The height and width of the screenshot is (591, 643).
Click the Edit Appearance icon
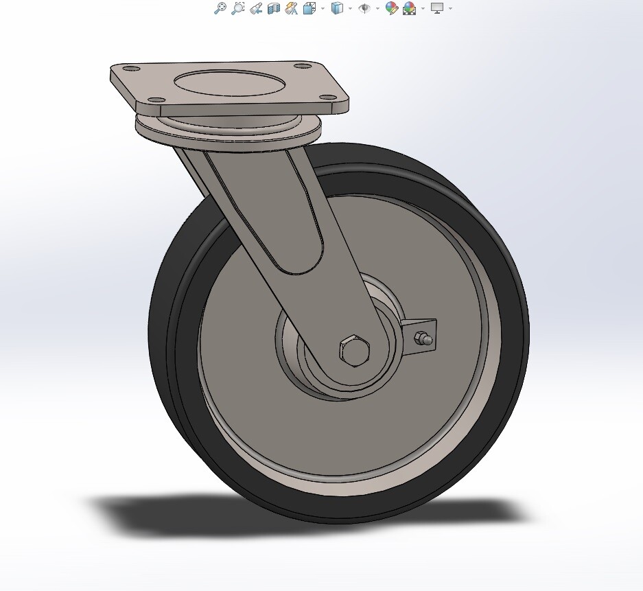tap(392, 8)
